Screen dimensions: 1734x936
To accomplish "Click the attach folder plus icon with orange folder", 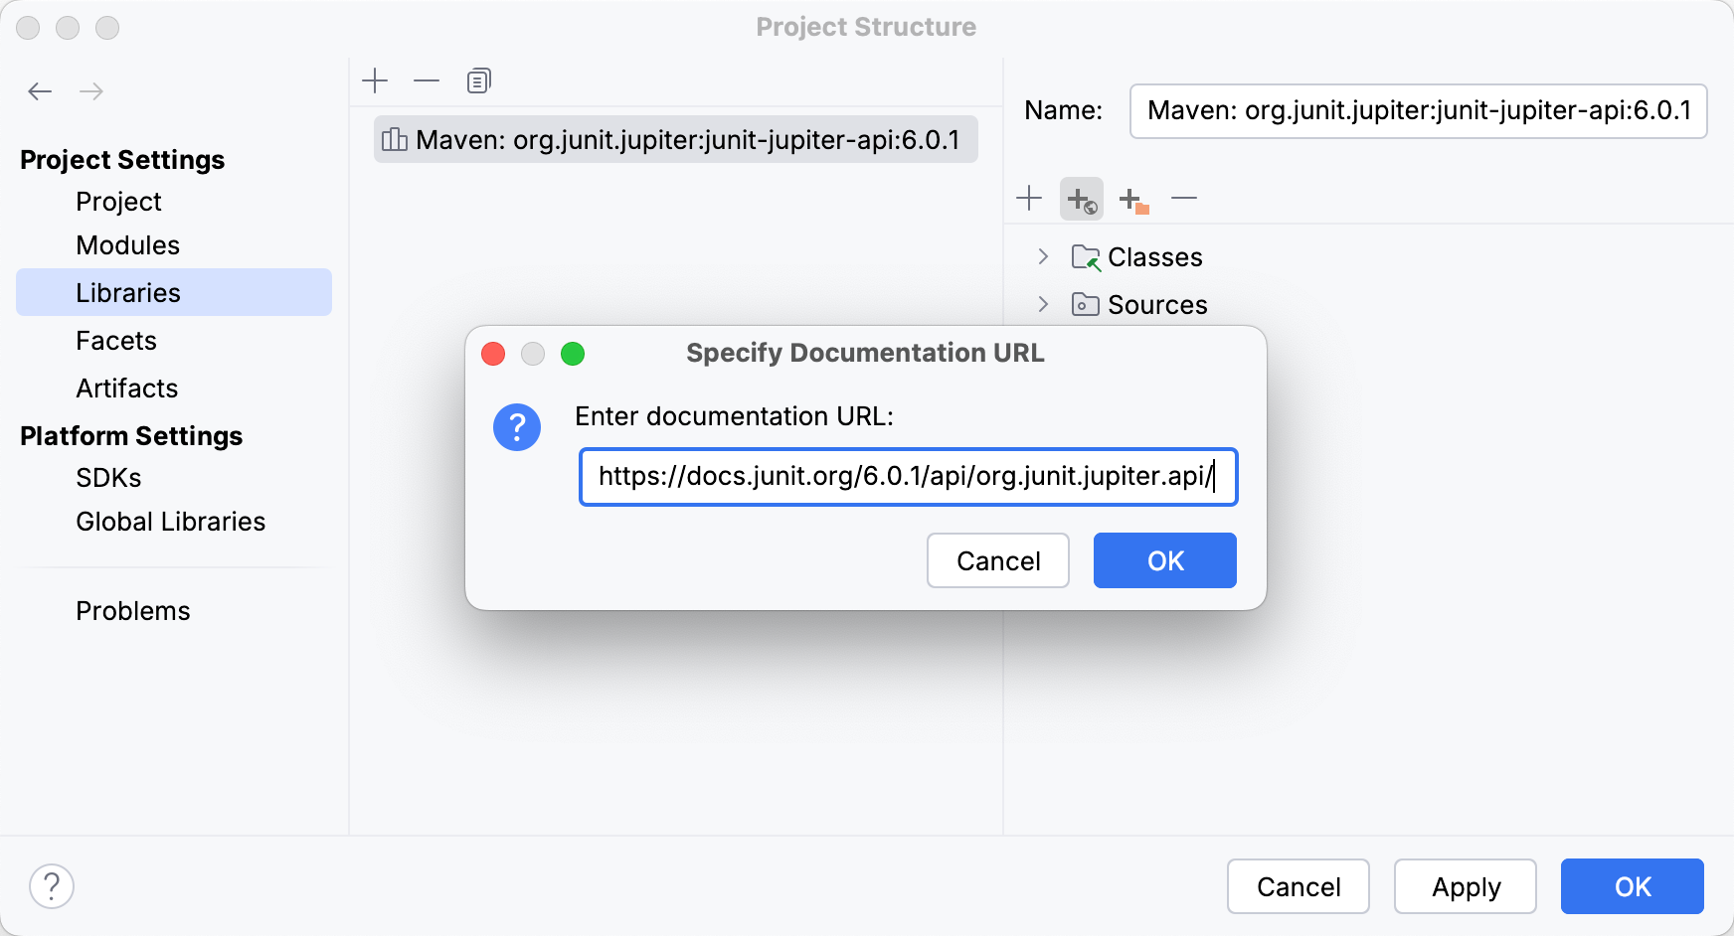I will (x=1133, y=198).
